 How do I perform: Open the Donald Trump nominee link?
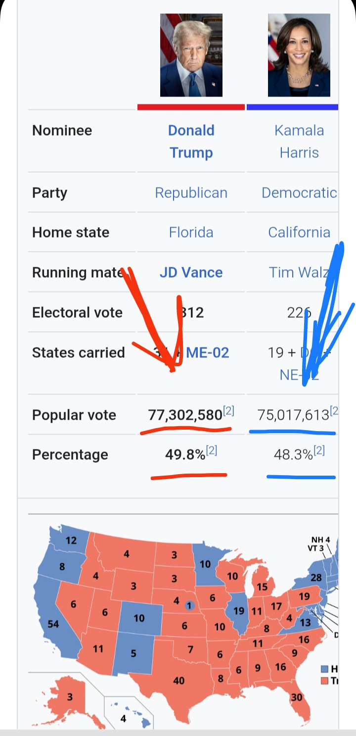[x=191, y=142]
